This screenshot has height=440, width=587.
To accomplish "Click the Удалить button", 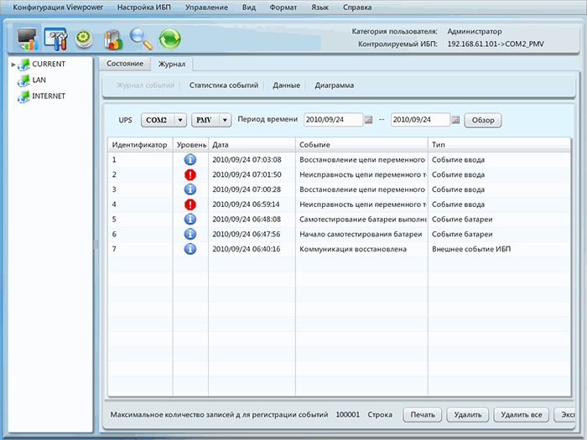I will tap(468, 415).
